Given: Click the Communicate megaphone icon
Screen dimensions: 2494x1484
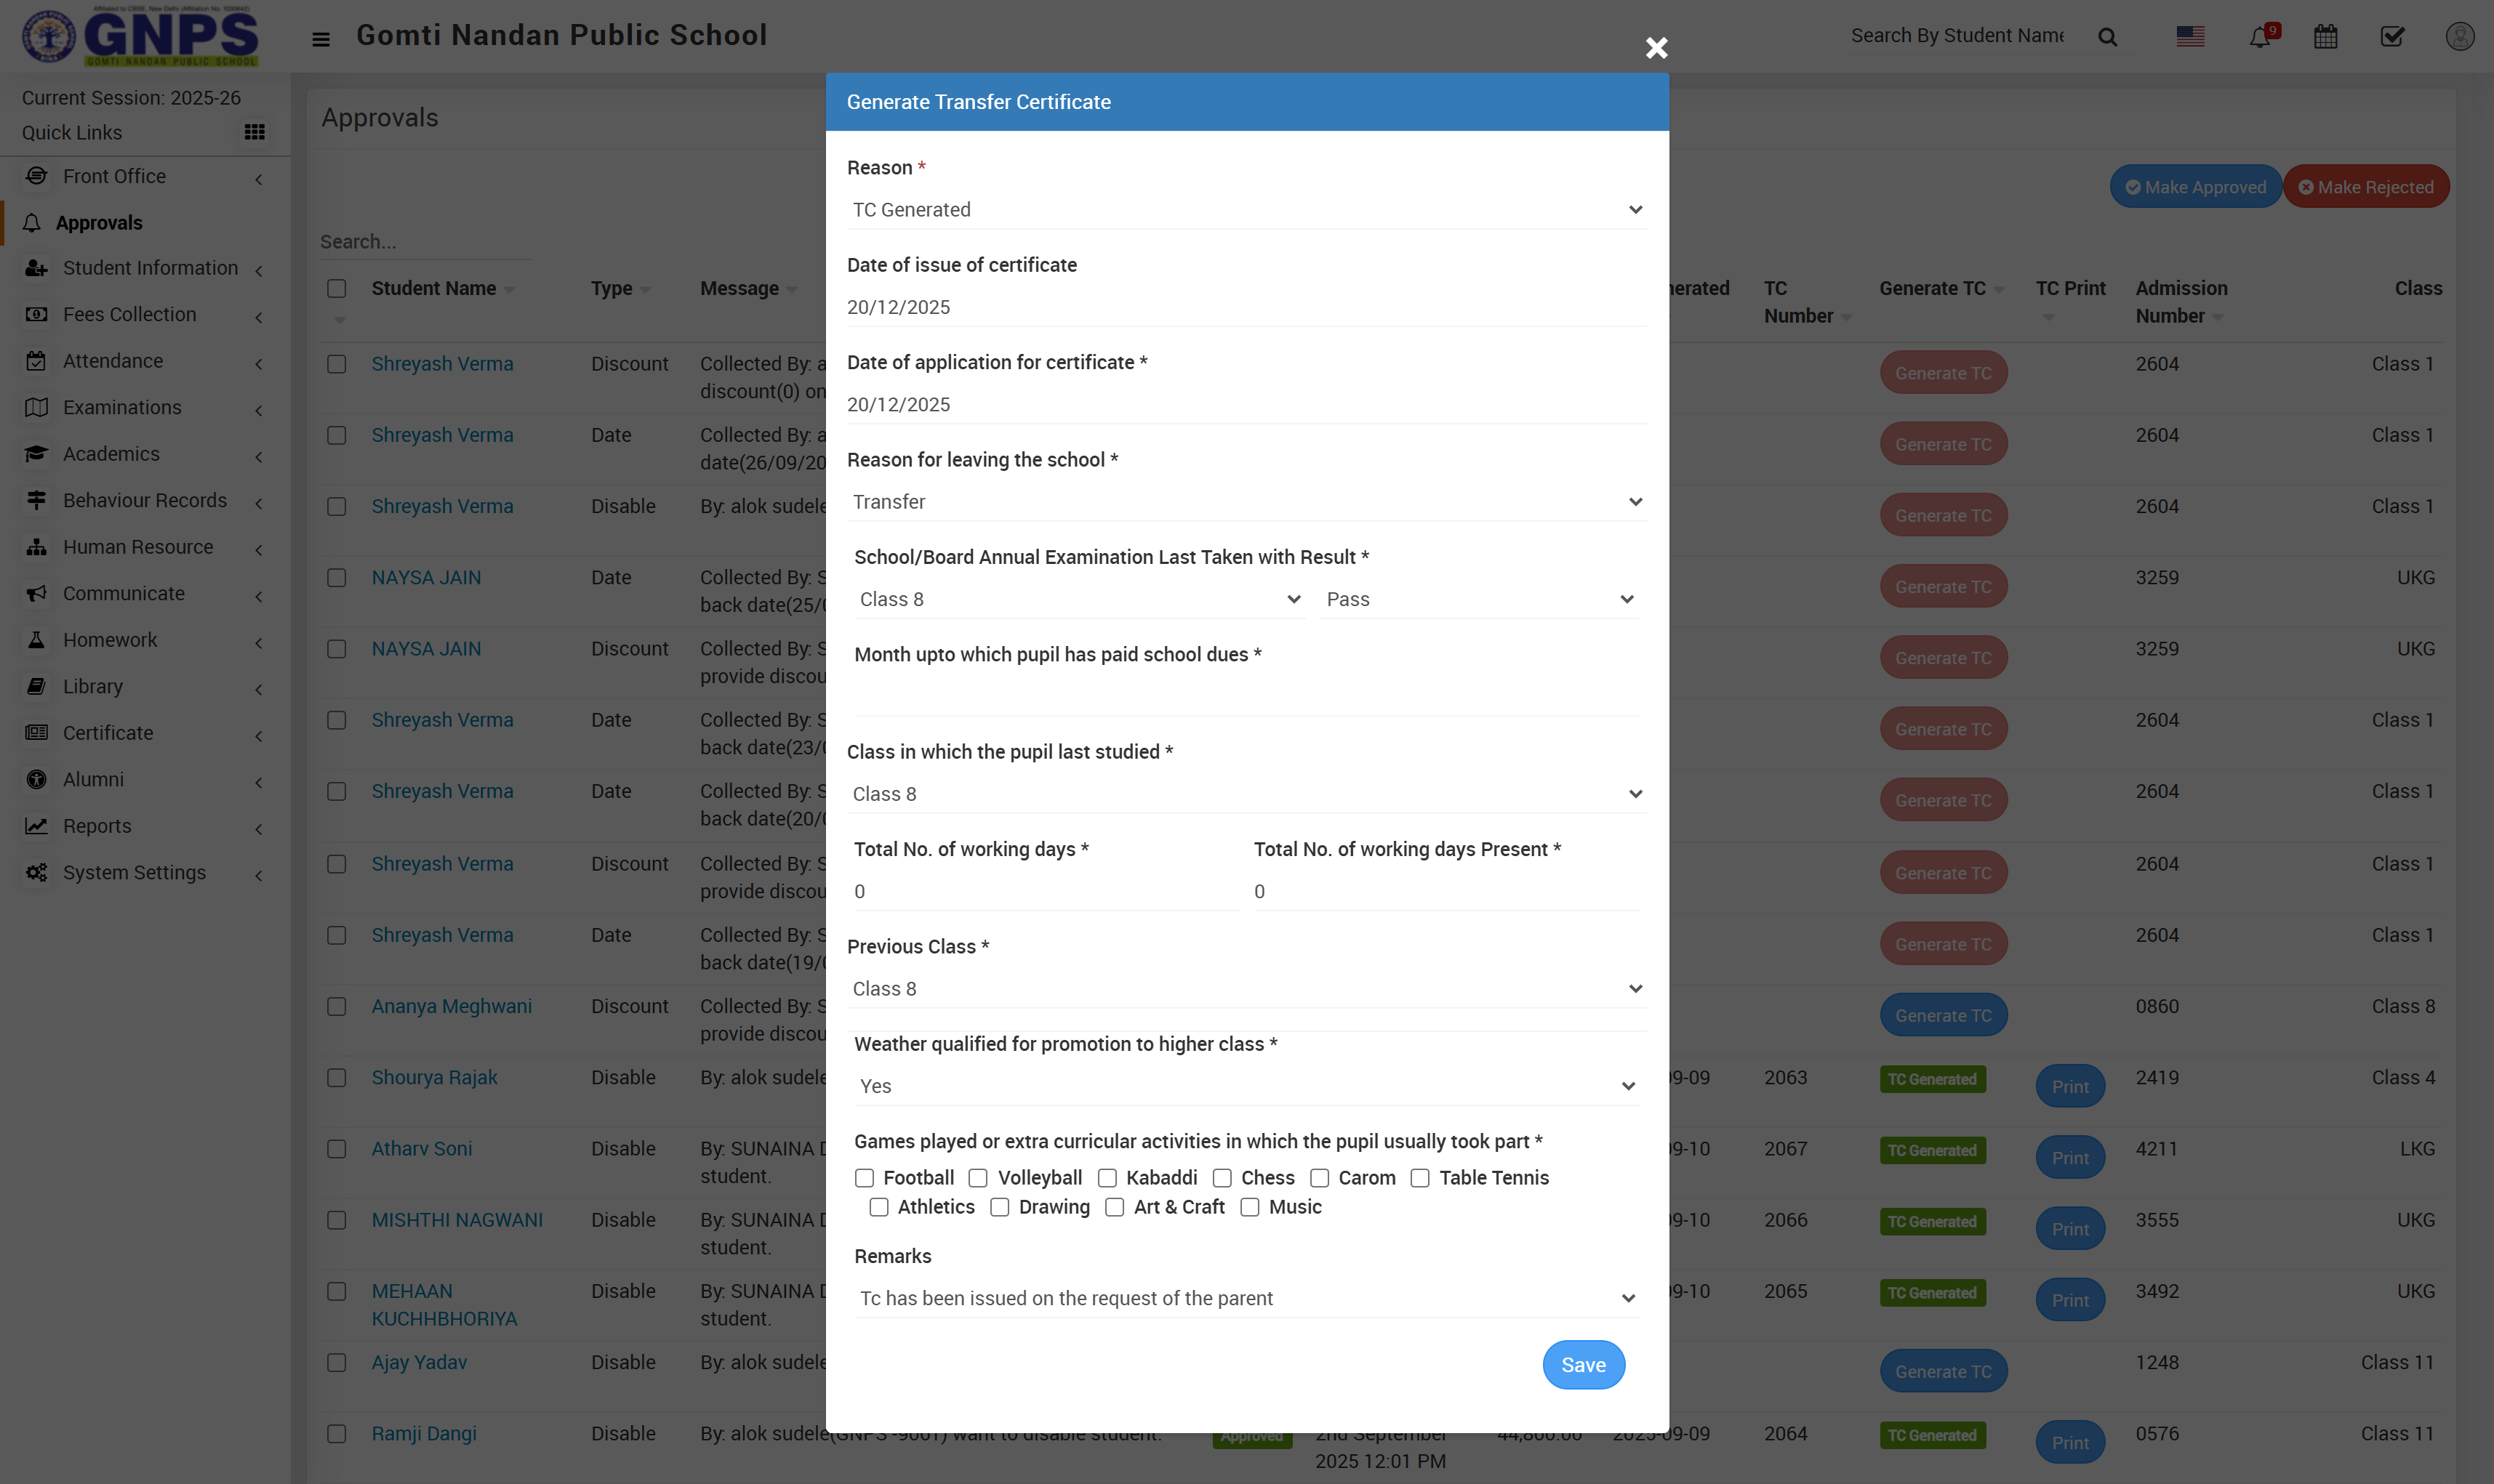Looking at the screenshot, I should [x=36, y=593].
